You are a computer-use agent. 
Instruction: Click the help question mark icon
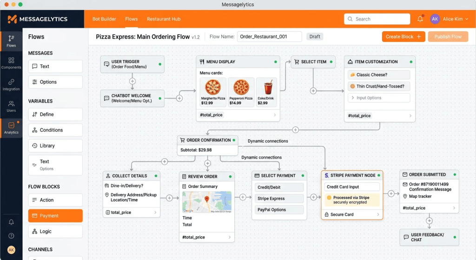tap(11, 236)
